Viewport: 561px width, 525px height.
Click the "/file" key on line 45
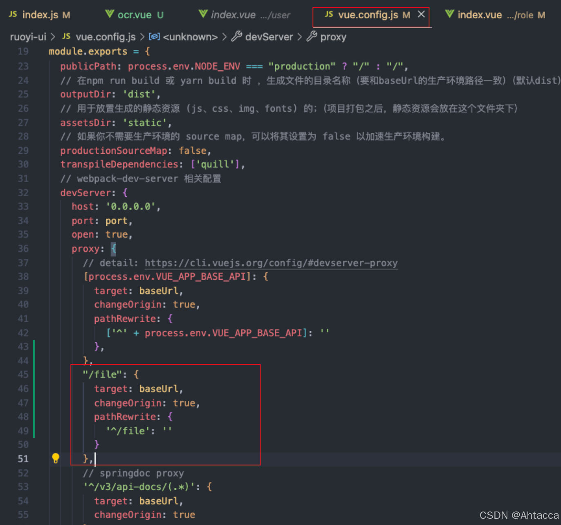pyautogui.click(x=102, y=375)
